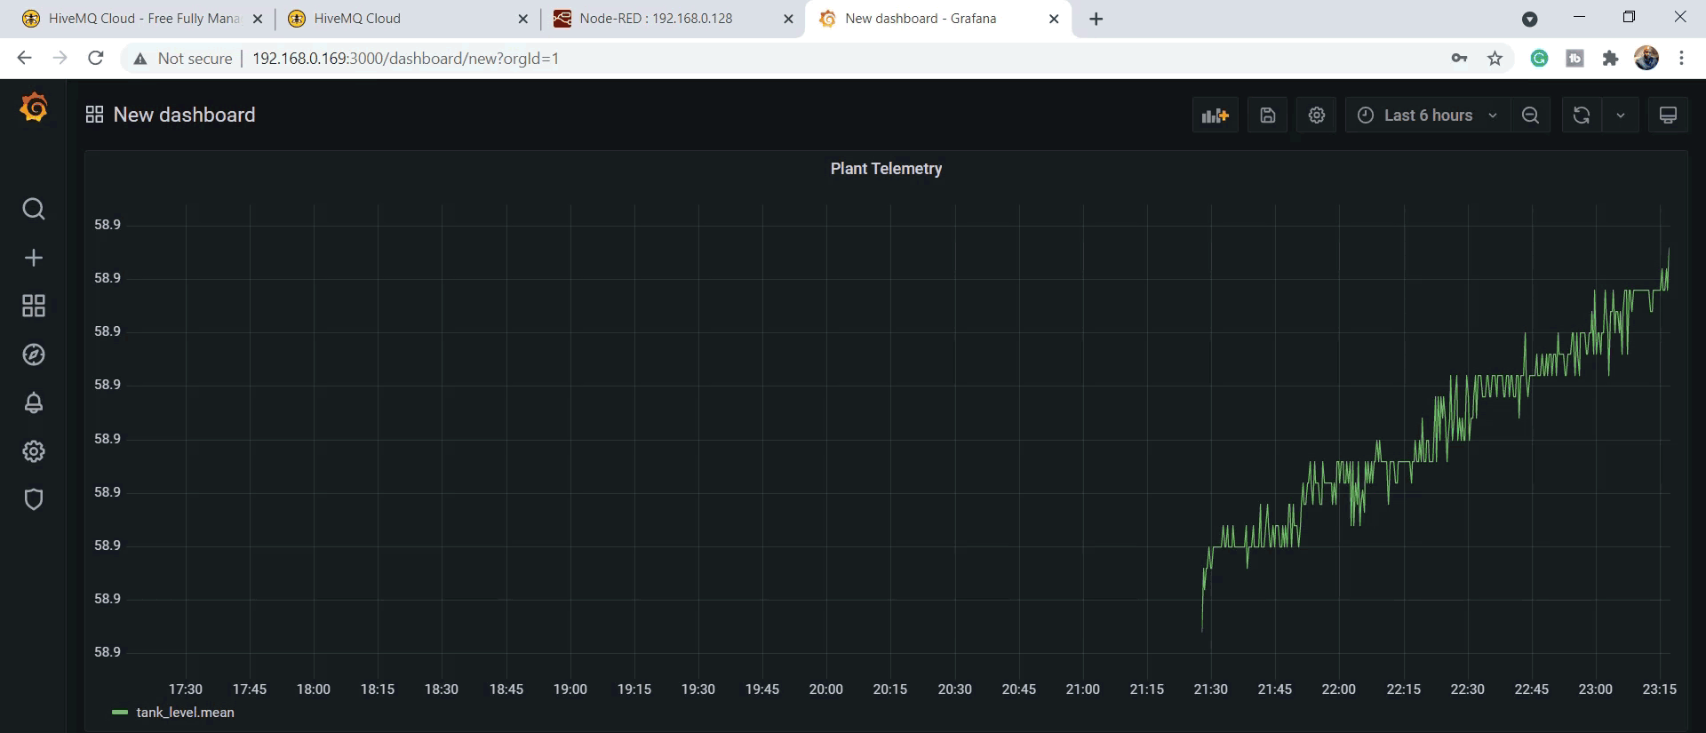Open the Server Admin shield icon
This screenshot has width=1706, height=733.
tap(34, 499)
